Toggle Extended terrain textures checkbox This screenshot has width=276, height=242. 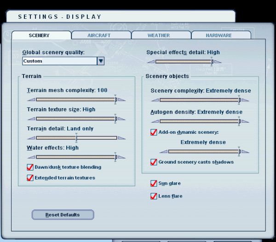point(30,178)
